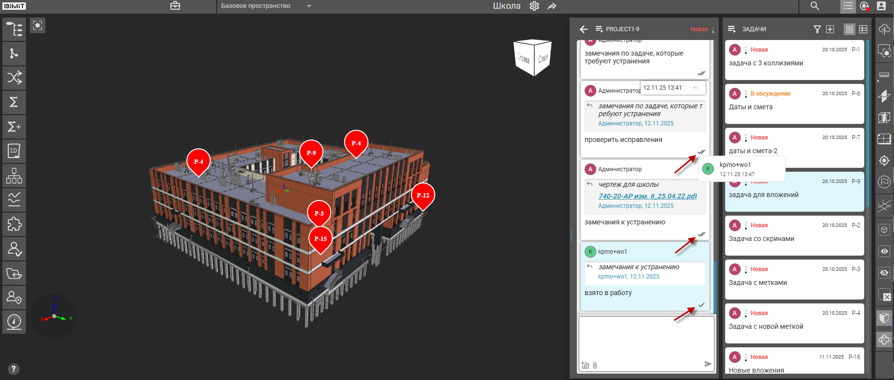Click the filter icon in tasks panel

coord(817,29)
